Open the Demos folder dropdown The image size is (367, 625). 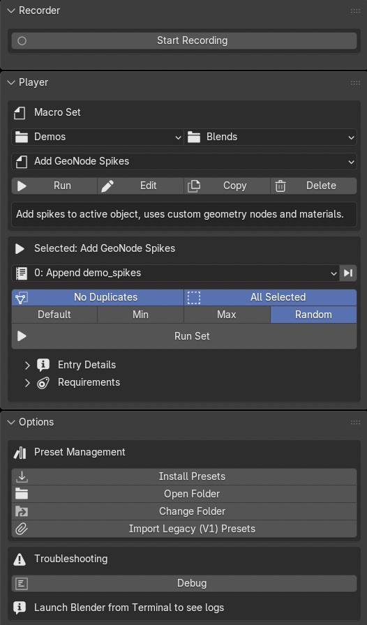tap(98, 137)
